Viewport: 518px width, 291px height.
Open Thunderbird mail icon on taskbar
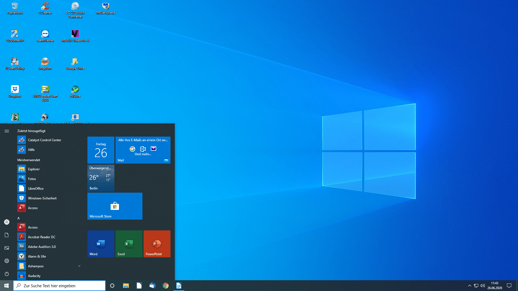pyautogui.click(x=152, y=286)
